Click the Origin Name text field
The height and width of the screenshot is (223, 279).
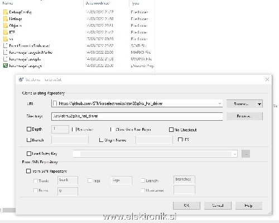click(x=154, y=140)
